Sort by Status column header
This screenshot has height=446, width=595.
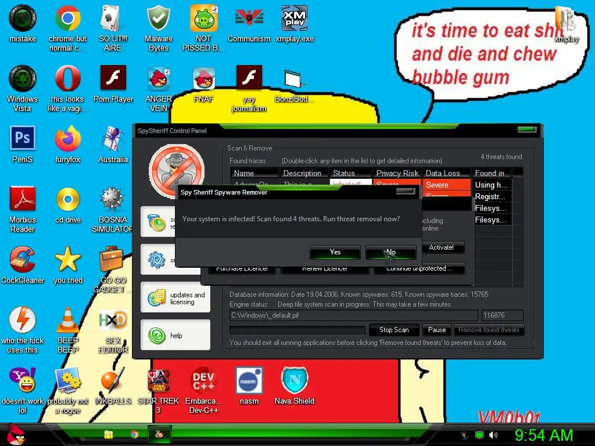[350, 173]
